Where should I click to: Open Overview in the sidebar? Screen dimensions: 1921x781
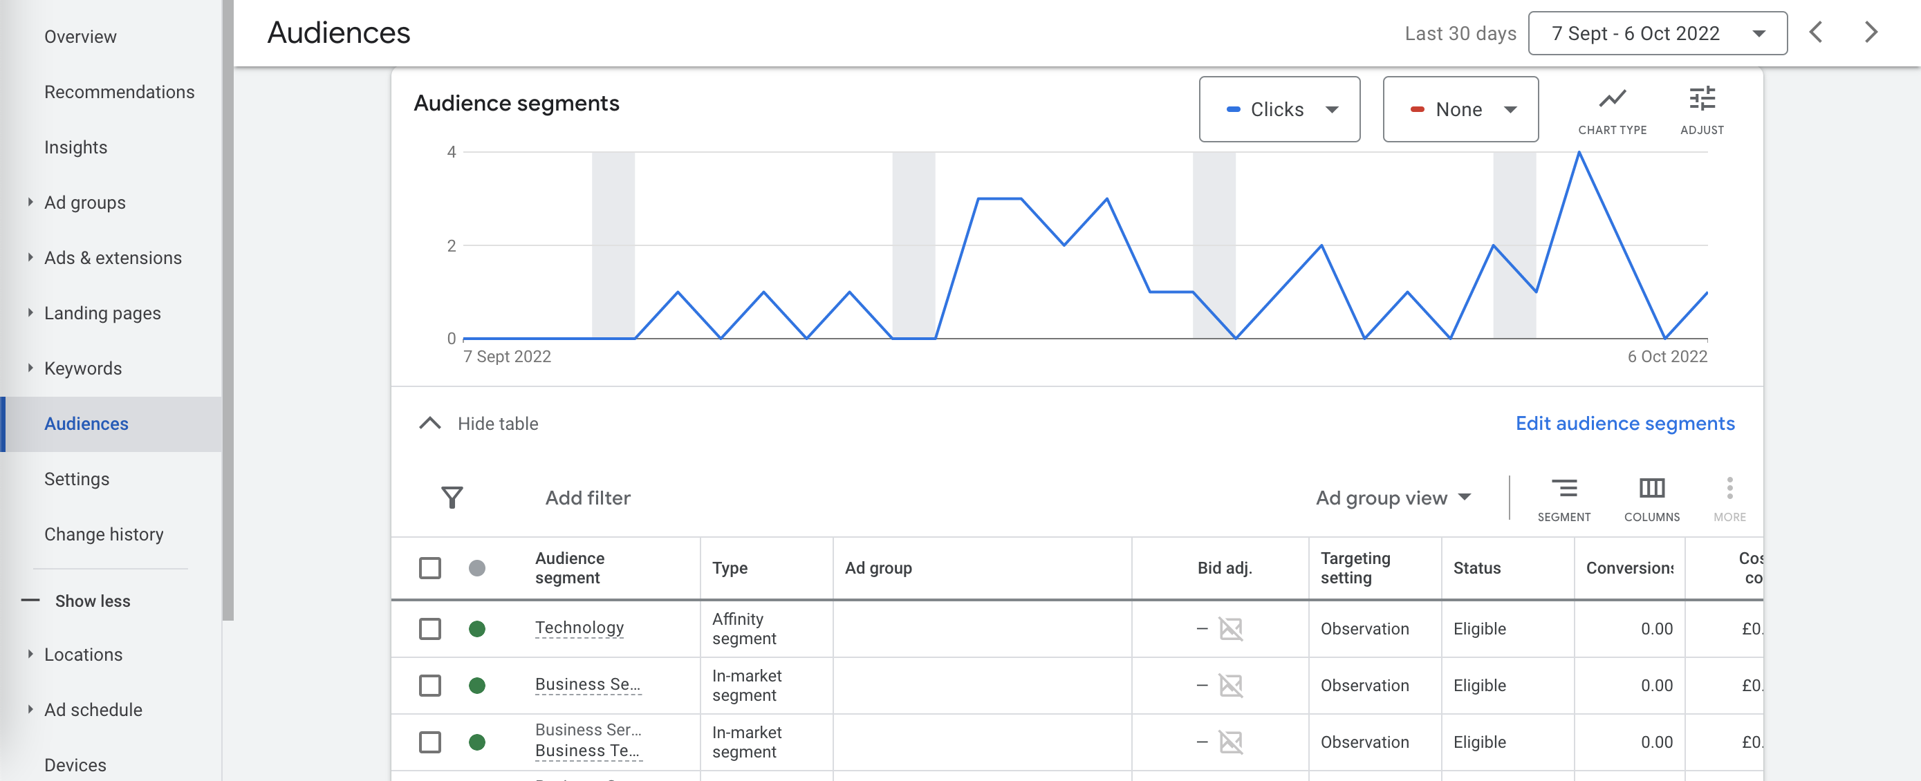point(80,36)
